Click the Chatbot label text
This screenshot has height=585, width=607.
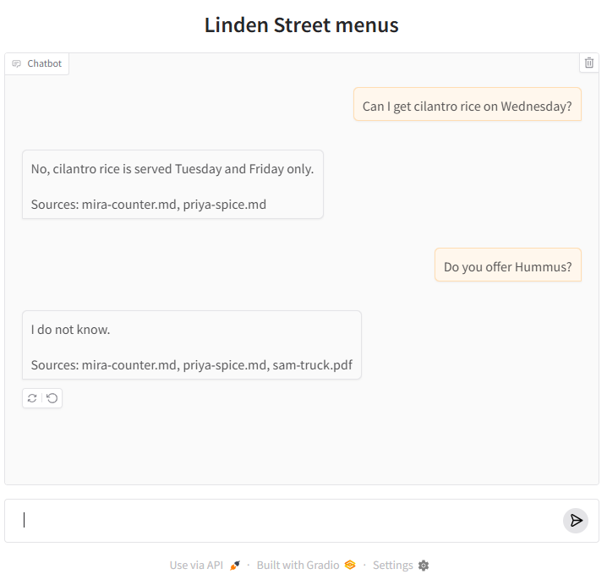click(x=44, y=63)
